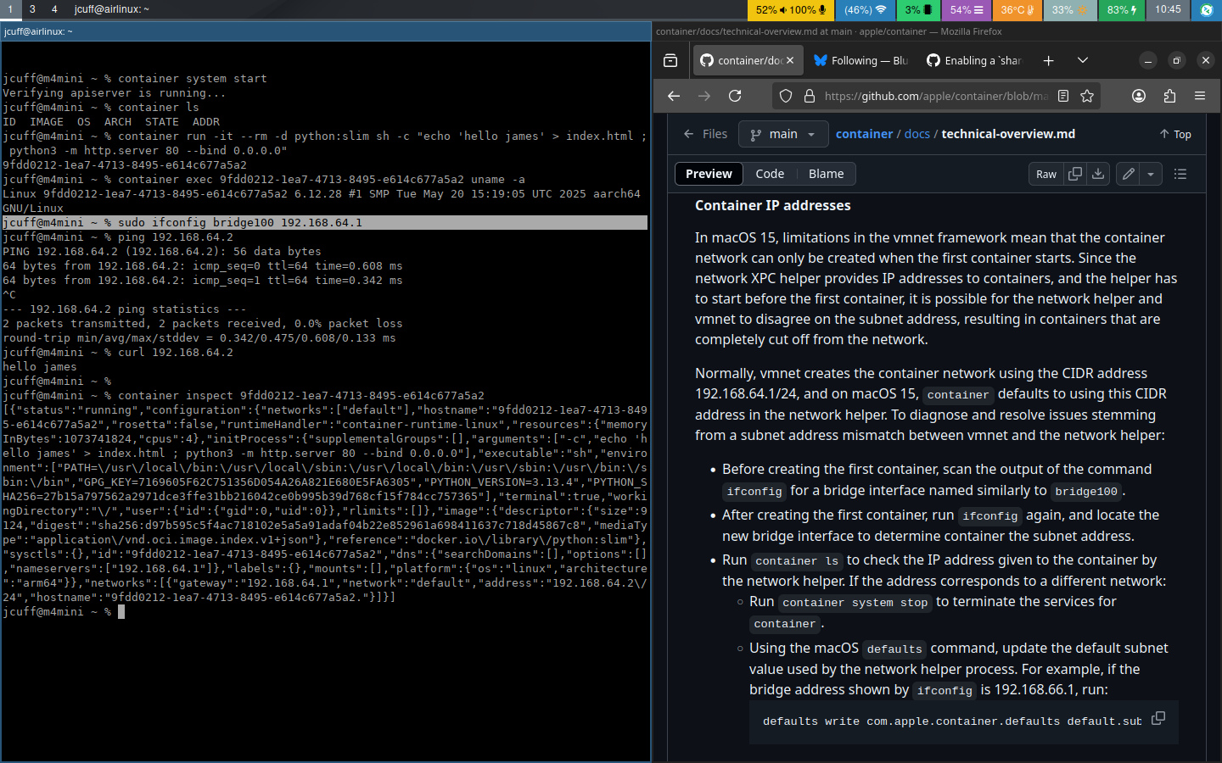This screenshot has width=1222, height=763.
Task: Click the 10:45 clock in top bar
Action: pyautogui.click(x=1168, y=9)
